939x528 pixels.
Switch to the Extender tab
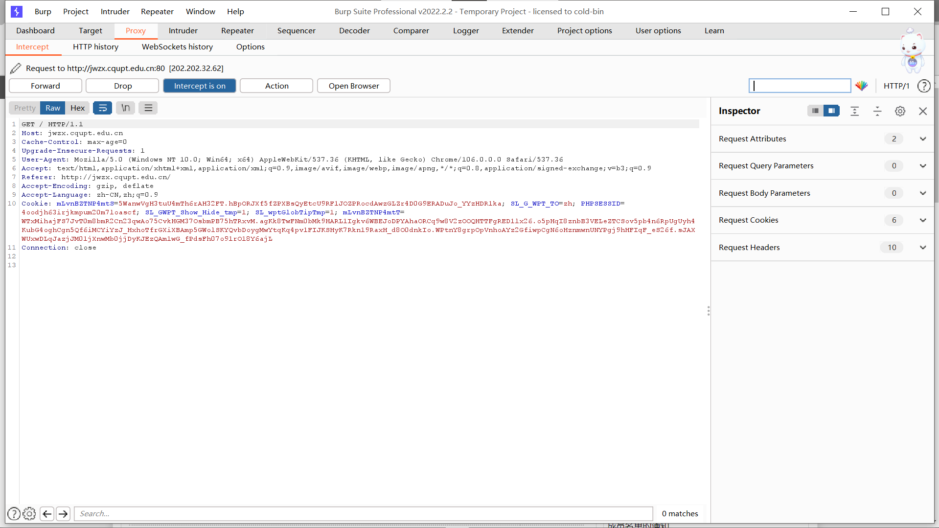(x=518, y=30)
